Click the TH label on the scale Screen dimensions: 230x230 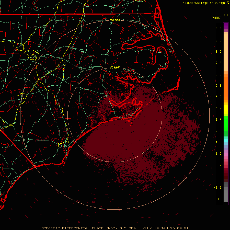click(220, 199)
